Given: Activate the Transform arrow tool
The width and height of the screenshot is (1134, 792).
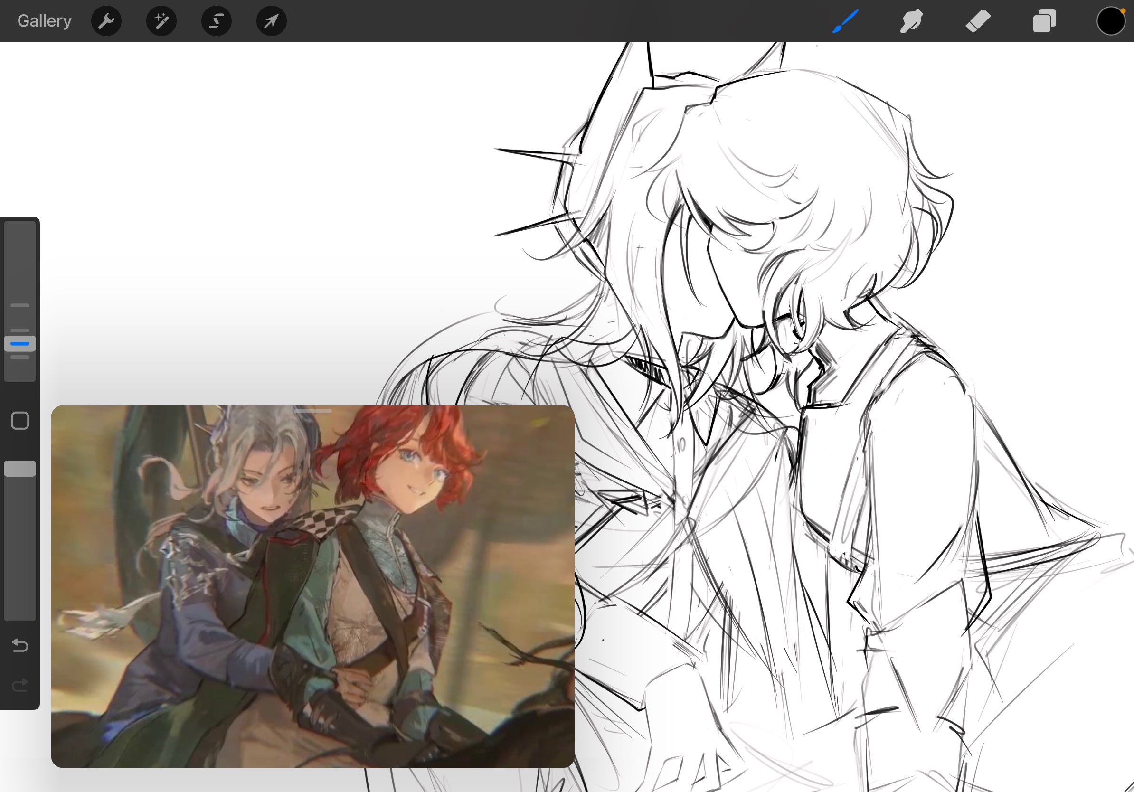Looking at the screenshot, I should pyautogui.click(x=271, y=21).
